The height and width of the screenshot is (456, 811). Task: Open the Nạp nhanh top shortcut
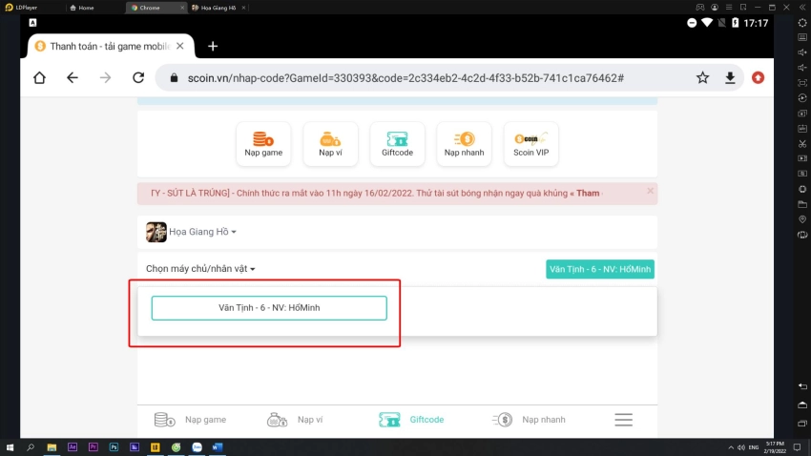tap(464, 144)
